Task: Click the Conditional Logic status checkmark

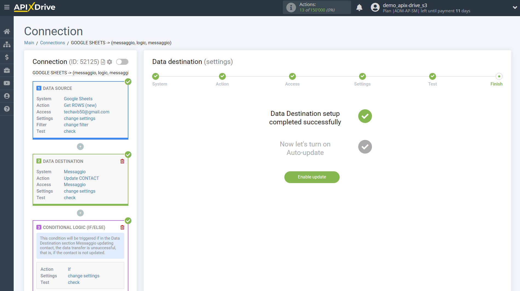Action: (x=128, y=221)
